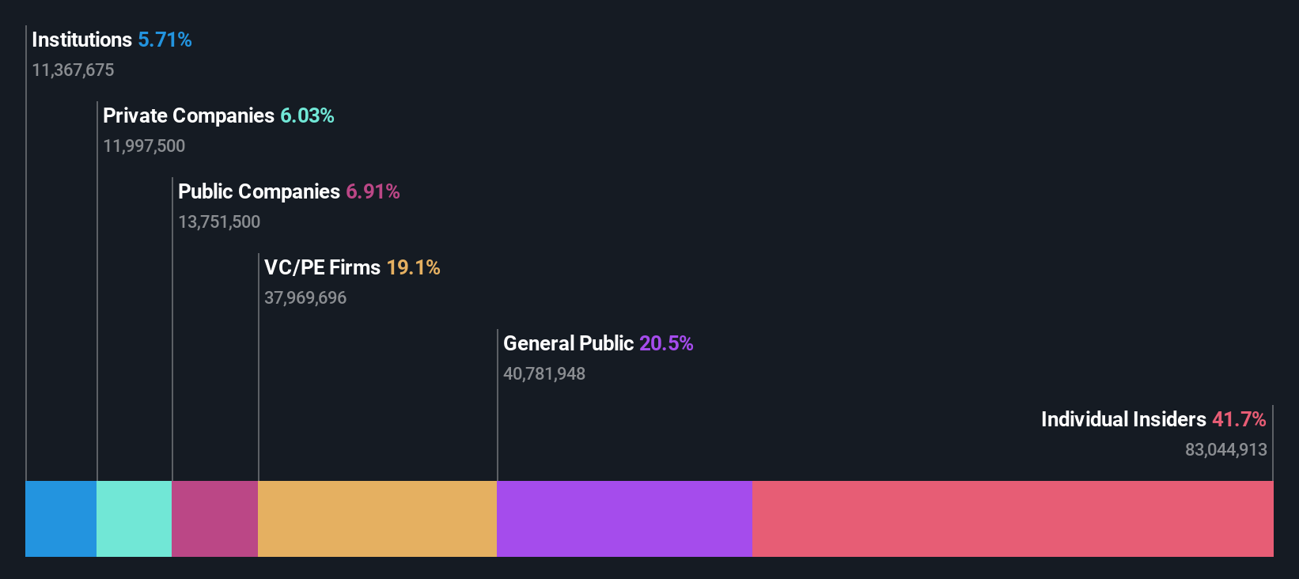Viewport: 1299px width, 579px height.
Task: Select the VC/PE Firms label
Action: tap(322, 267)
